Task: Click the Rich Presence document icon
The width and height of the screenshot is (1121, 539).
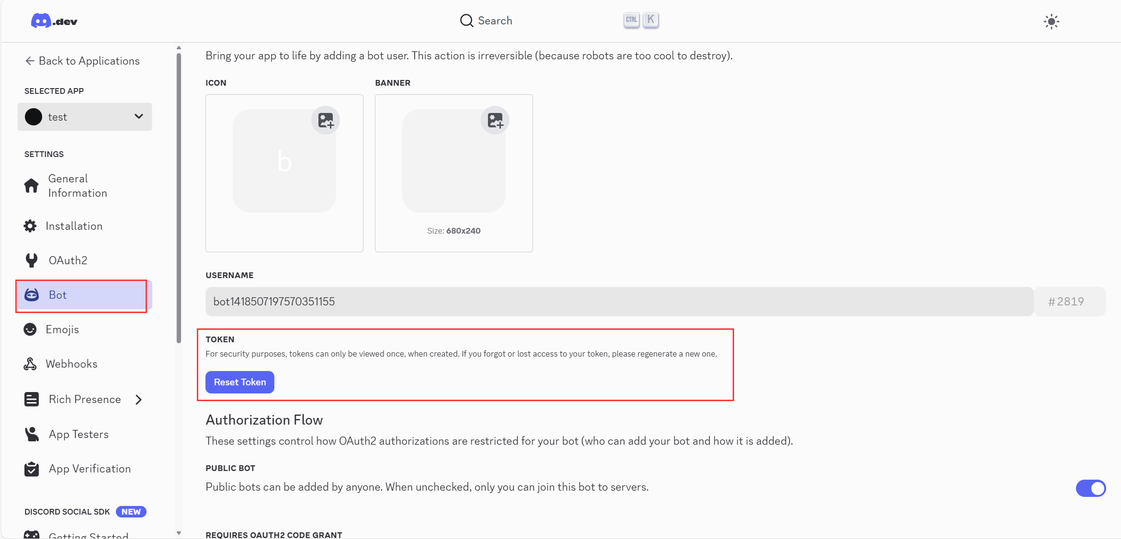Action: click(x=32, y=399)
